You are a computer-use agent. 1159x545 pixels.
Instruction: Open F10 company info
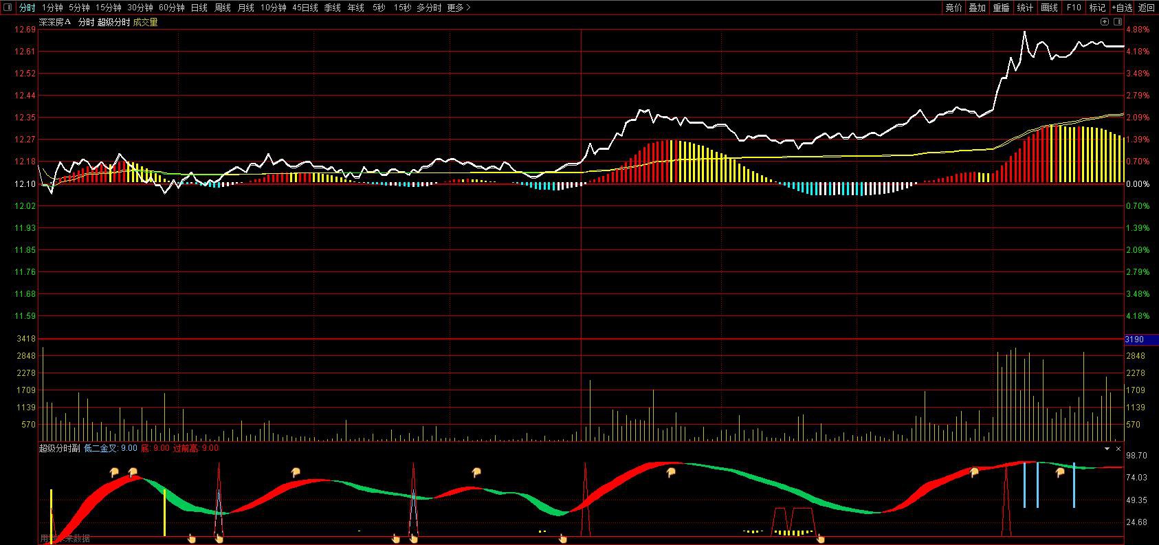pyautogui.click(x=1074, y=8)
